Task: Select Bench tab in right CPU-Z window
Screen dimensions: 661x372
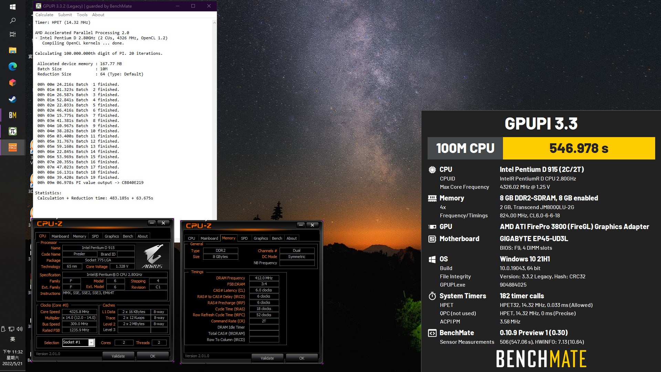Action: tap(277, 238)
